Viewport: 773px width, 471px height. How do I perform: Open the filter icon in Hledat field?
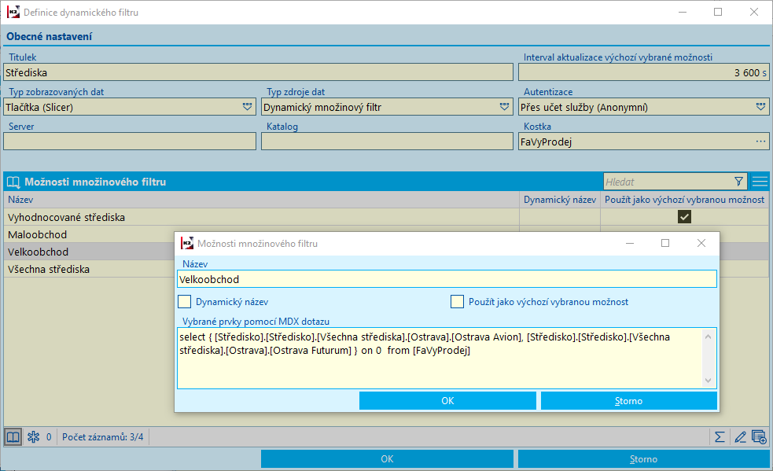click(x=738, y=182)
